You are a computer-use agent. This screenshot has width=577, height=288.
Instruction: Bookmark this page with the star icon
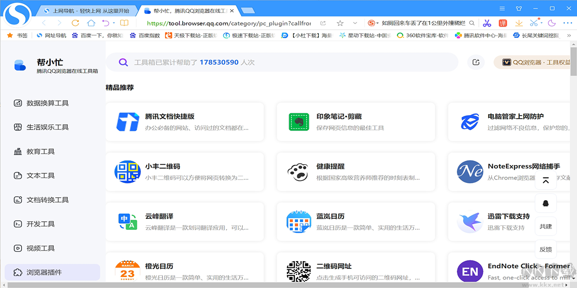(x=340, y=23)
